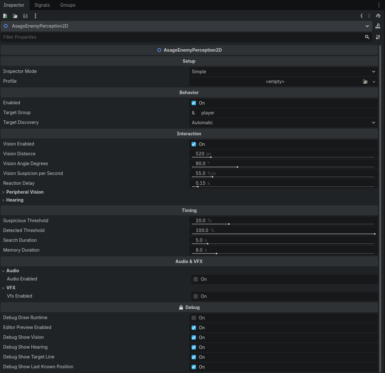The image size is (385, 373).
Task: Click the node icon beside AsagoEnemyPerception2D header
Action: click(159, 50)
